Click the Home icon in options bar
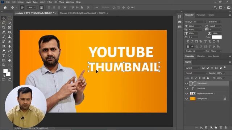Image resolution: width=232 pixels, height=130 pixels. point(5,7)
